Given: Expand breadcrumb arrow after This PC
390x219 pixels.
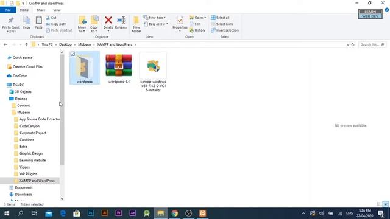Looking at the screenshot, I should point(56,44).
